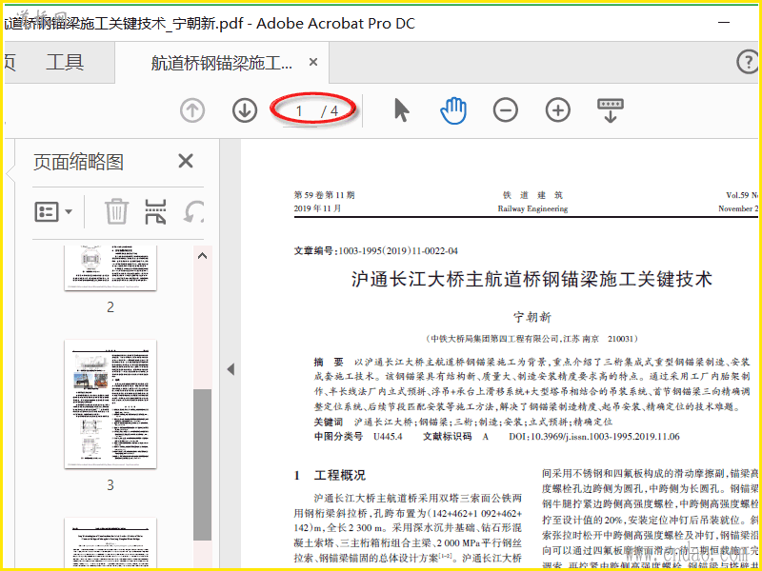Select the 航道桥钢锚梁施工... document tab
Image resolution: width=762 pixels, height=571 pixels.
click(x=222, y=63)
